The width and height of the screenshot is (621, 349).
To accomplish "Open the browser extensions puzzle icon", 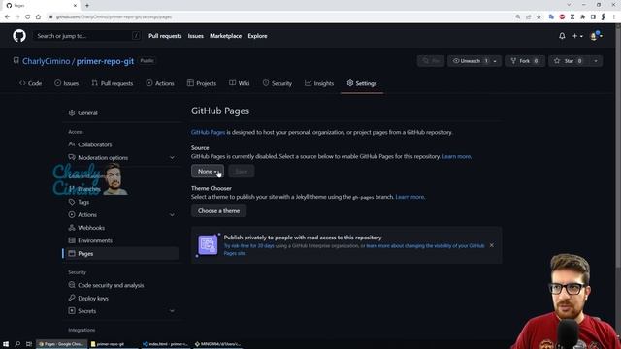I will tap(582, 17).
